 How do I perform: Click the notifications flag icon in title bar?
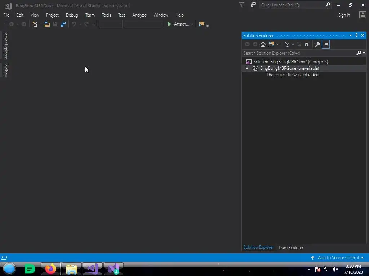pos(241,5)
